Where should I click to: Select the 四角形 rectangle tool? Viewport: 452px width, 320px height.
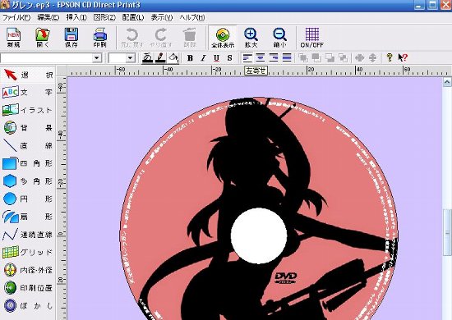click(28, 163)
